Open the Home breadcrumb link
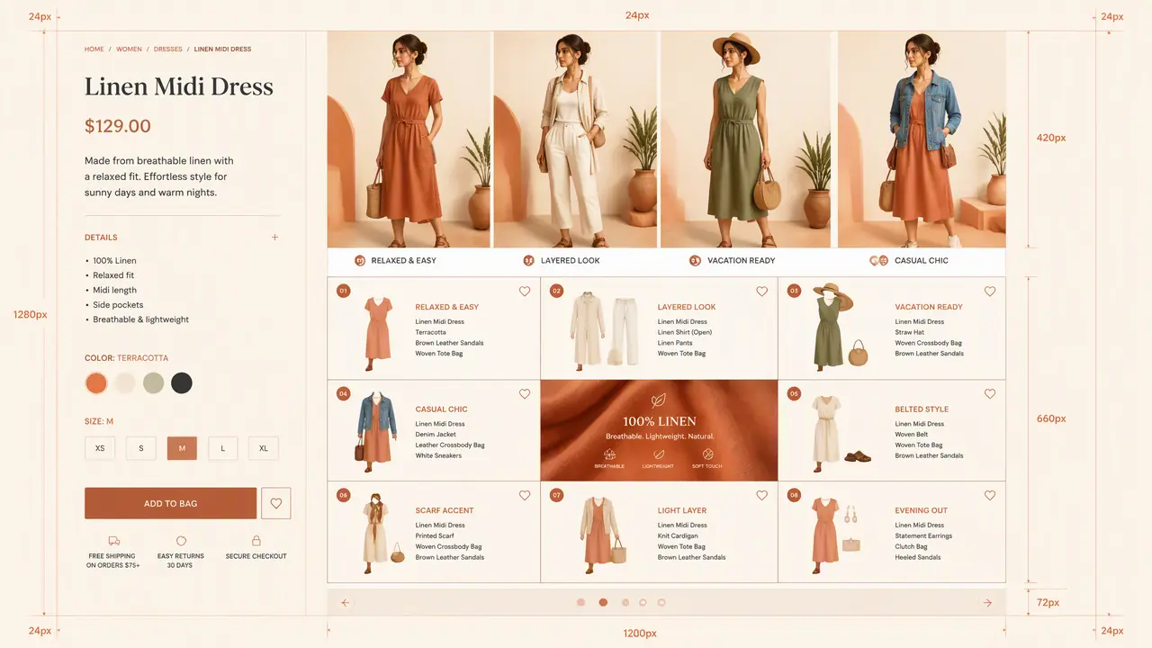 [x=94, y=49]
